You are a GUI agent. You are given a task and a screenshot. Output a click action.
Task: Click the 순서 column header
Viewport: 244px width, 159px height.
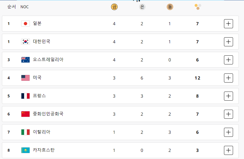(x=12, y=7)
